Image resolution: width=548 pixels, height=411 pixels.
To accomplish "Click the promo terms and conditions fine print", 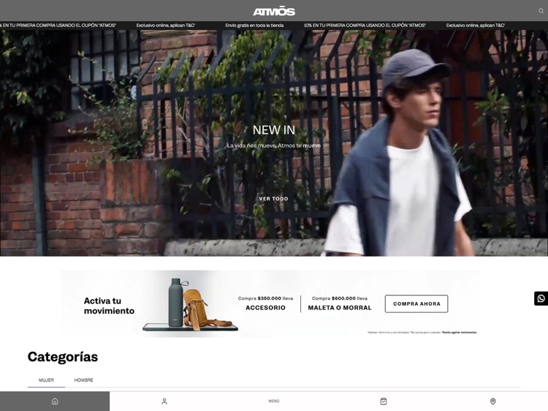I will (x=422, y=332).
